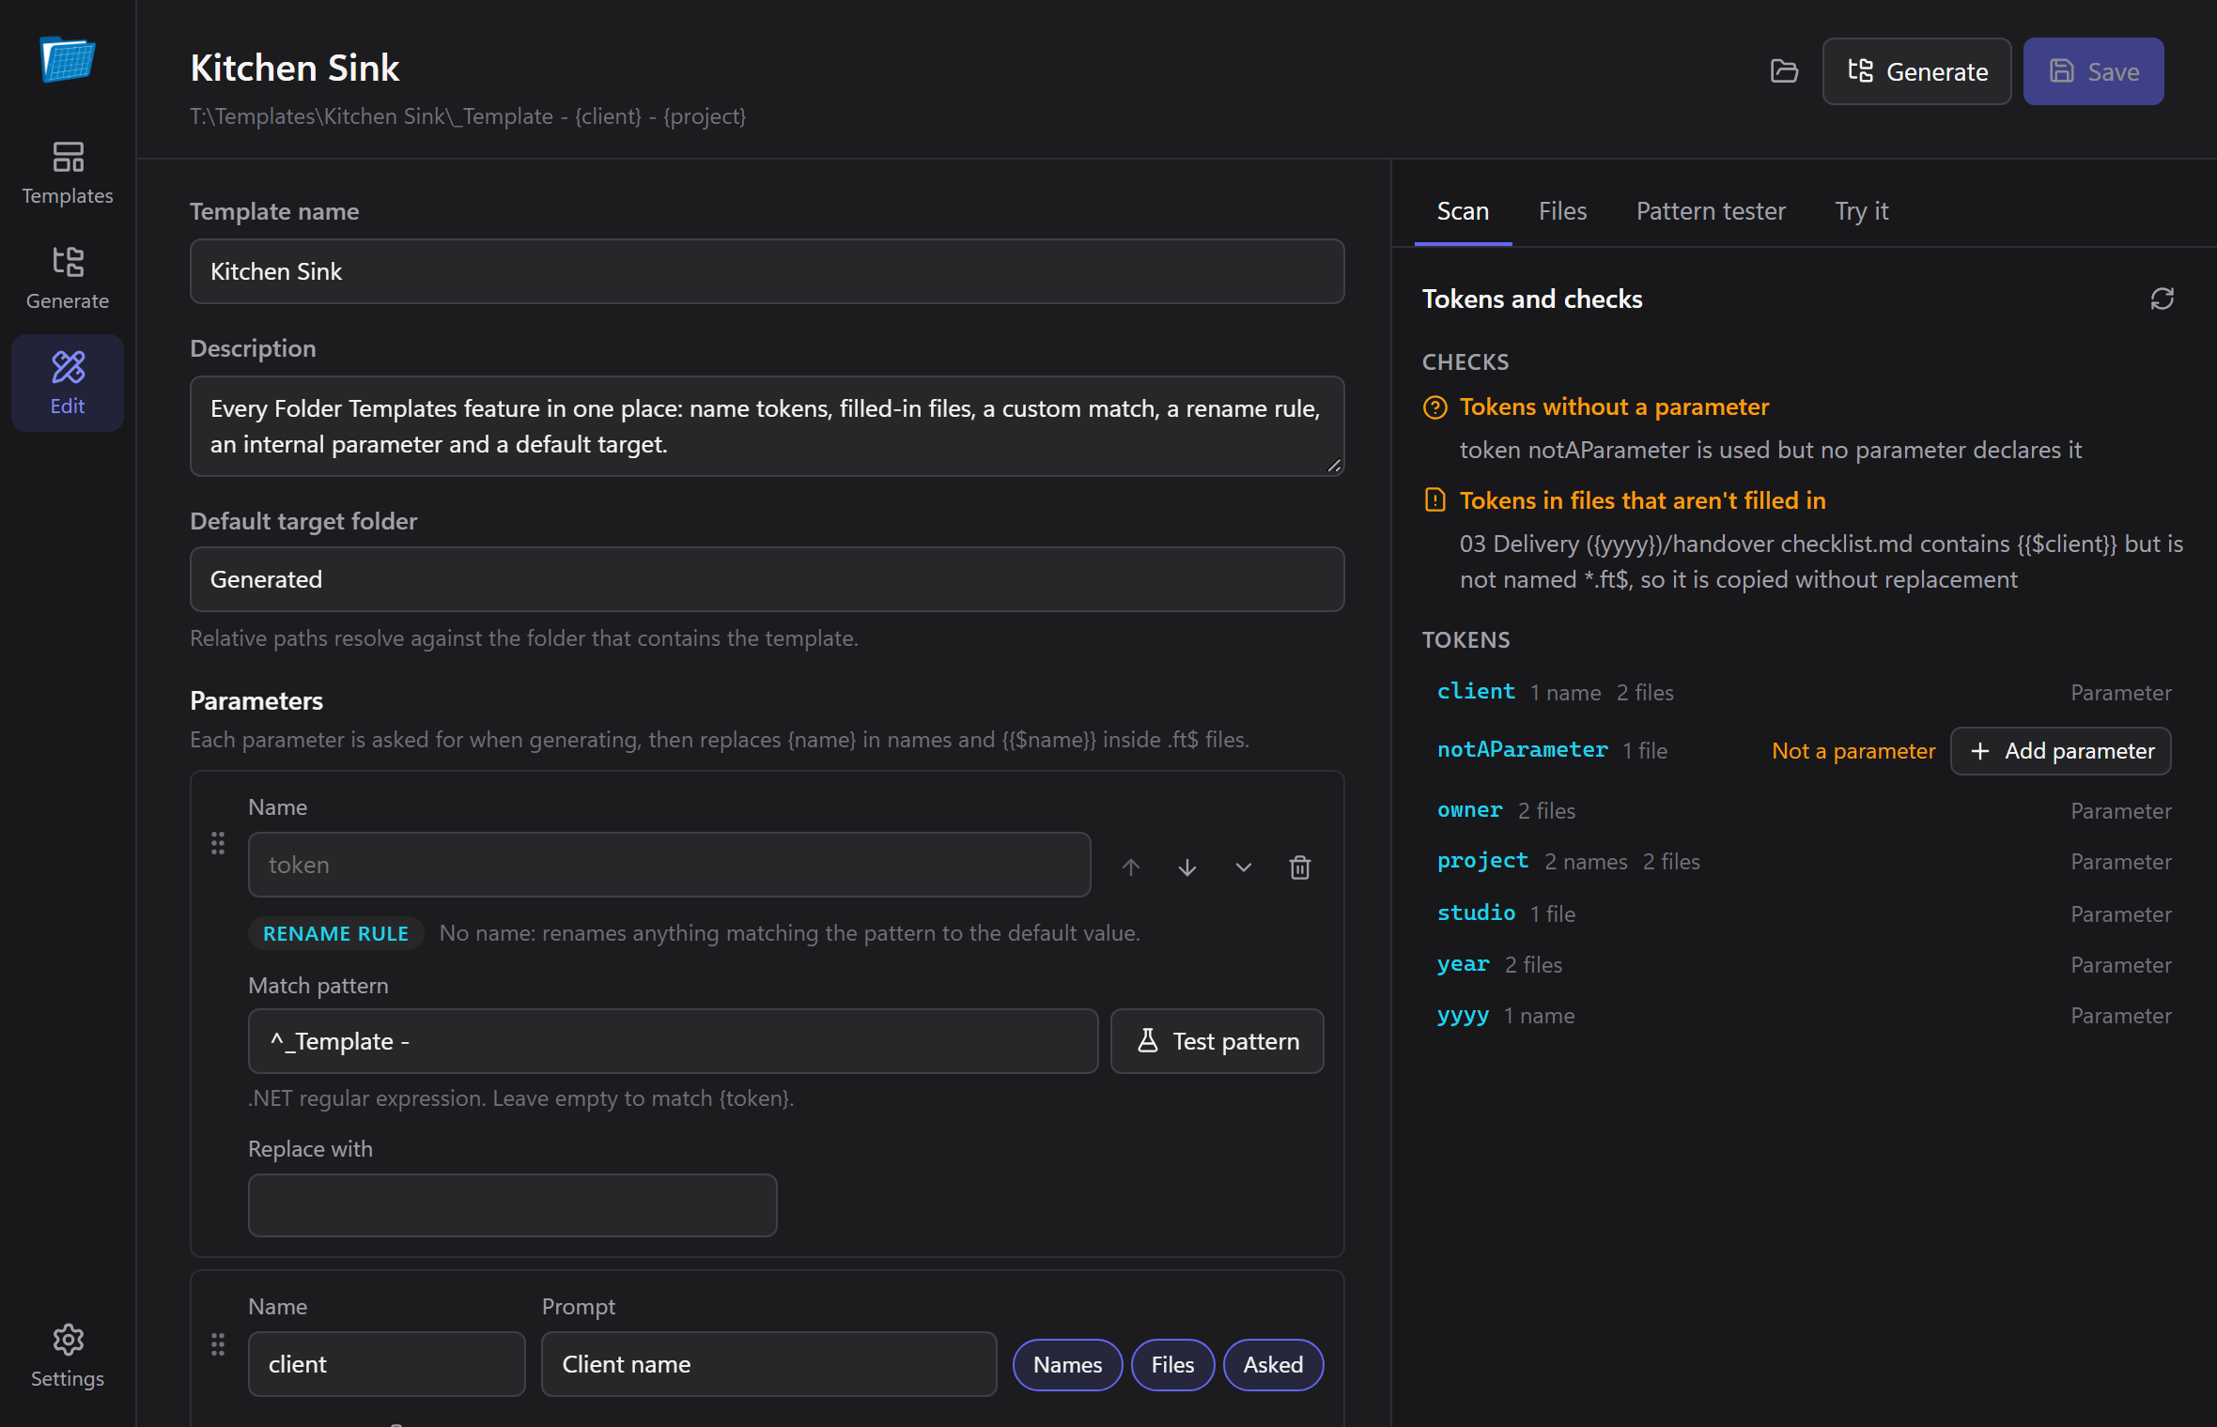Move the rename rule parameter down
2217x1427 pixels.
coord(1187,867)
